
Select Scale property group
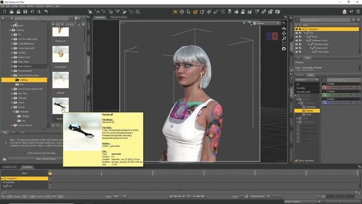[308, 114]
